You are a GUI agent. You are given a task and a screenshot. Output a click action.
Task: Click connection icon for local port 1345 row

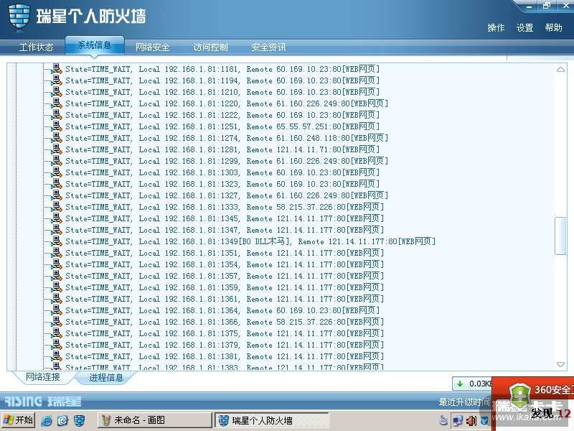coord(57,218)
